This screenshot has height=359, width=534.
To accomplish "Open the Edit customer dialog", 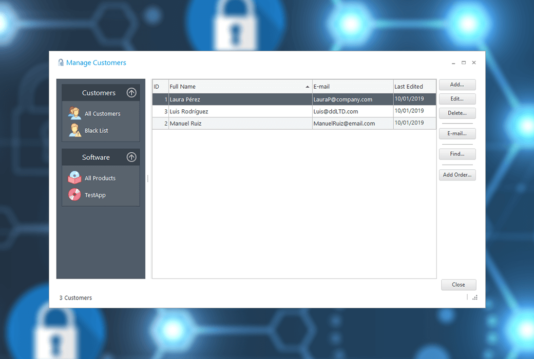I will (x=457, y=99).
